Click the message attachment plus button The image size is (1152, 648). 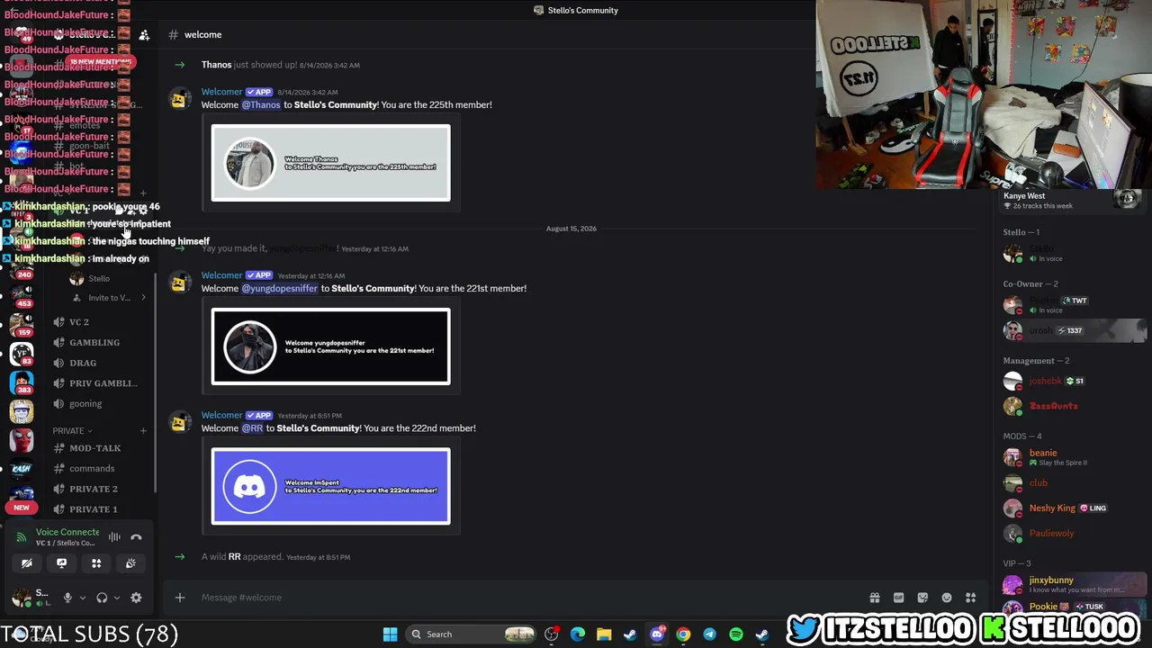(180, 598)
